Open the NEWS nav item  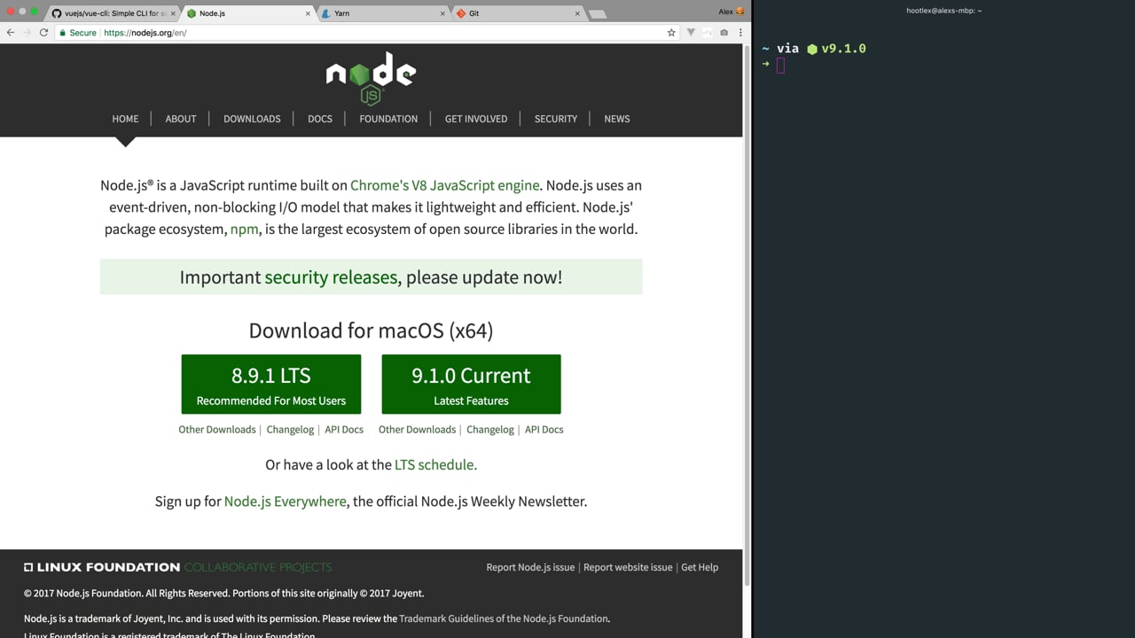point(617,119)
